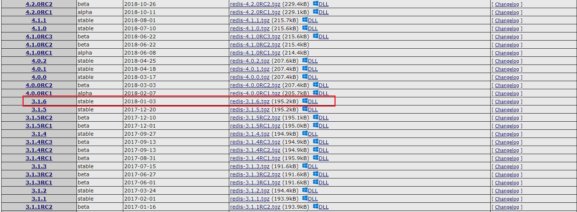577x212 pixels.
Task: Download redis-4.1.0RC2.tgz
Action: point(255,45)
